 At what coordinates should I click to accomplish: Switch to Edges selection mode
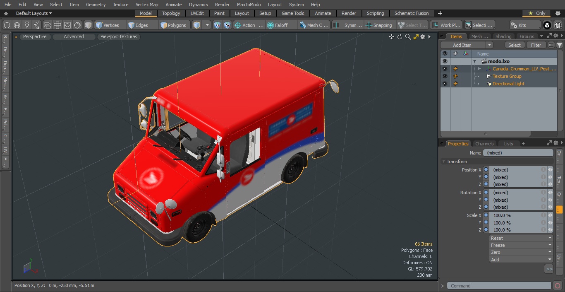pos(141,25)
